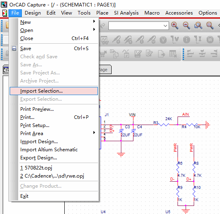Image resolution: width=220 pixels, height=214 pixels.
Task: Click the OrCAD document icon beside File
Action: 4,13
